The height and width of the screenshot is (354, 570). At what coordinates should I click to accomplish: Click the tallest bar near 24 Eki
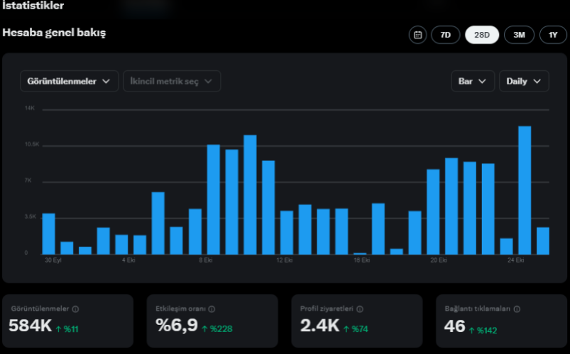525,190
